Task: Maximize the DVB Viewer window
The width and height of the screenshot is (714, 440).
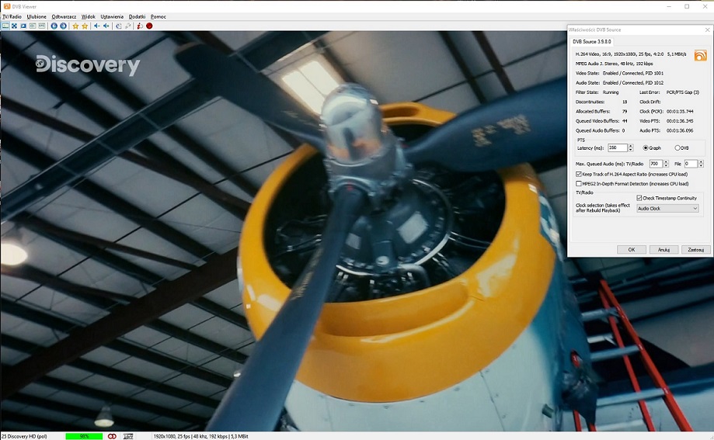Action: pyautogui.click(x=687, y=6)
